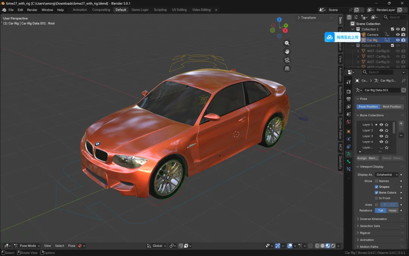This screenshot has width=409, height=256.
Task: Open the Bone properties tab icon
Action: click(348, 162)
